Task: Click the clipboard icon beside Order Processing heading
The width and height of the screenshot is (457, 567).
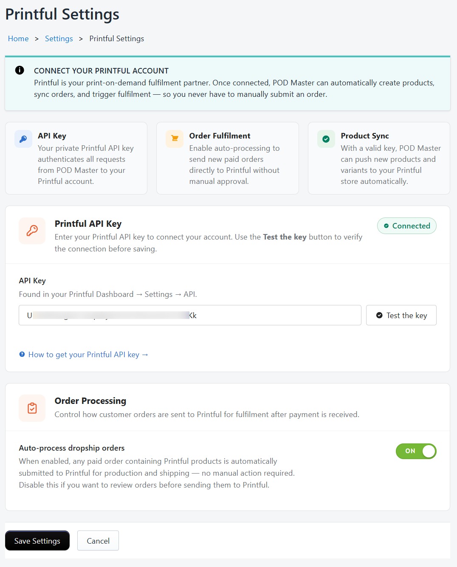Action: 32,408
